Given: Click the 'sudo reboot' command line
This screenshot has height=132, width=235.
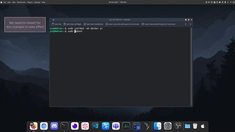Looking at the screenshot, I should [75, 31].
